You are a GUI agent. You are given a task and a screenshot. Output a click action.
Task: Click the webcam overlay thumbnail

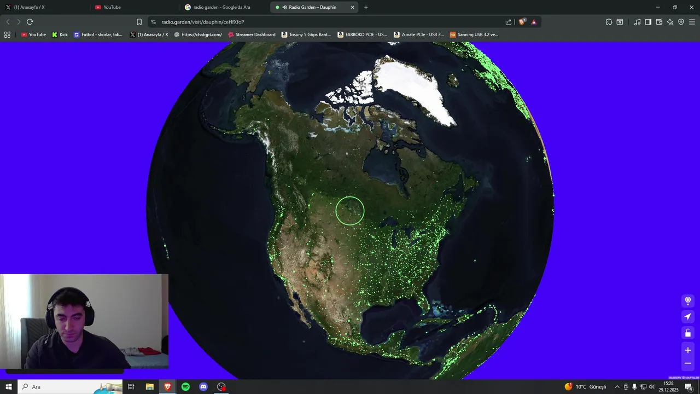coord(84,322)
